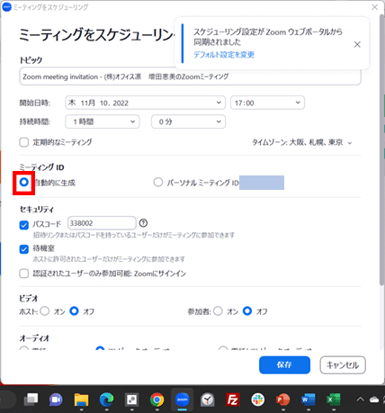
Task: Click the OneDrive cloud tray icon
Action: (x=374, y=400)
